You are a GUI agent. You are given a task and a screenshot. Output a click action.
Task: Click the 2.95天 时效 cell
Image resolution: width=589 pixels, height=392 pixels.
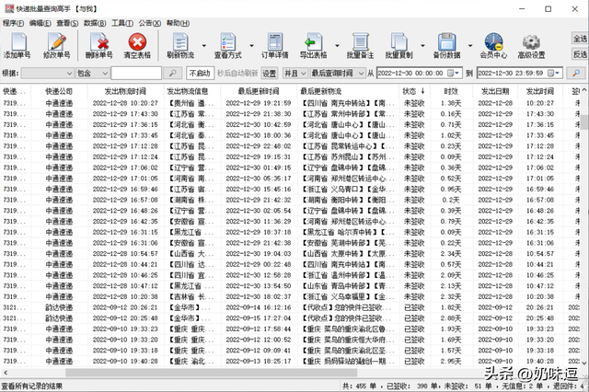pos(450,362)
